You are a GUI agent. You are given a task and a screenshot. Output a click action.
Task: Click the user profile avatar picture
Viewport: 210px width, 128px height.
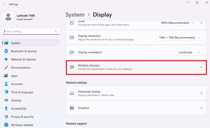(x=8, y=17)
